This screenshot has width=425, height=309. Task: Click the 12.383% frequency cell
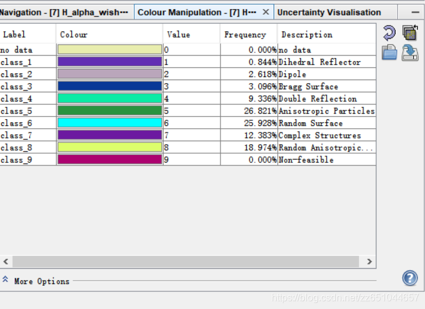point(249,135)
